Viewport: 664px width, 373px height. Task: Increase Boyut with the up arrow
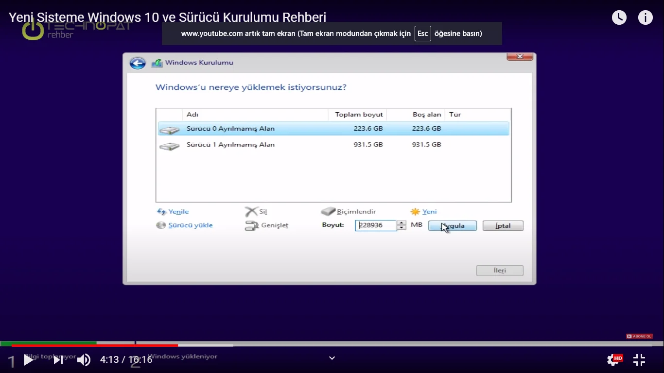pos(402,223)
